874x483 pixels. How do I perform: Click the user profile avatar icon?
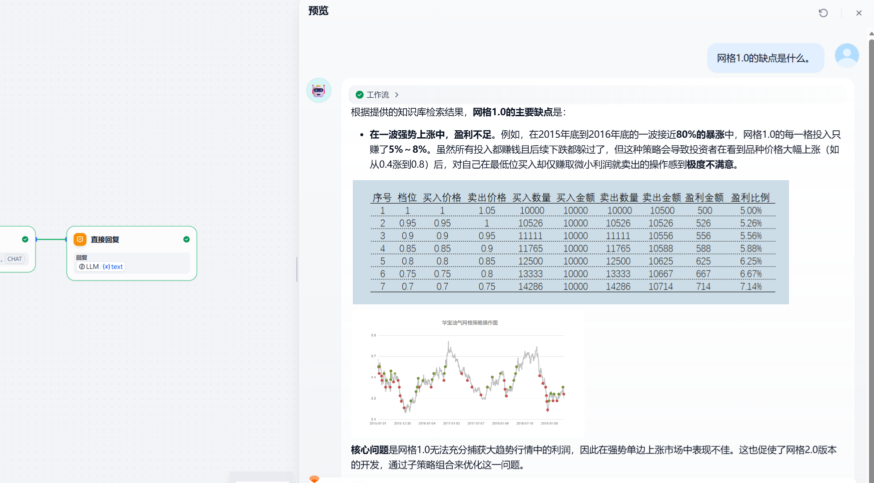[847, 55]
